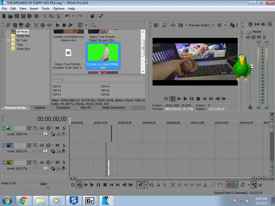Image resolution: width=275 pixels, height=206 pixels.
Task: Click Record button in timeline transport
Action: click(73, 185)
